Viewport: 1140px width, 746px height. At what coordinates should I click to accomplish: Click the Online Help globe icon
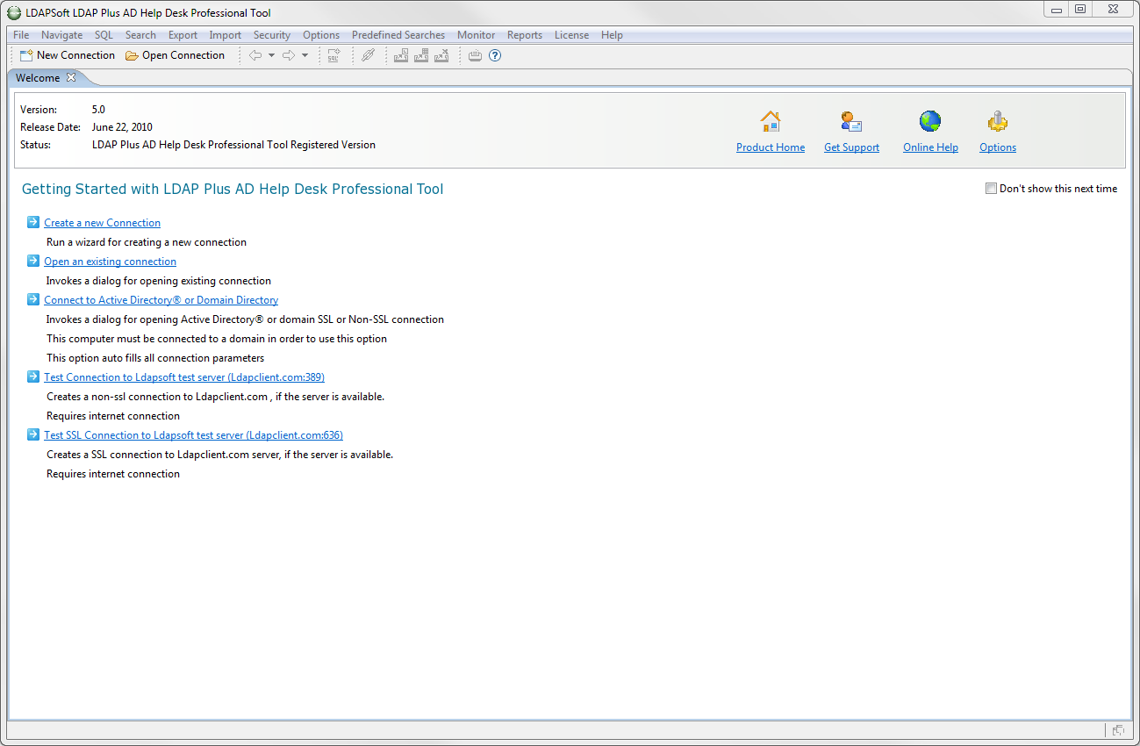coord(930,121)
